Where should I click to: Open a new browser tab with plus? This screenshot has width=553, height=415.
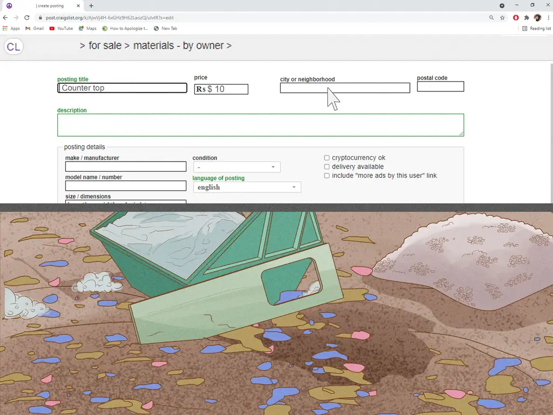(x=91, y=5)
